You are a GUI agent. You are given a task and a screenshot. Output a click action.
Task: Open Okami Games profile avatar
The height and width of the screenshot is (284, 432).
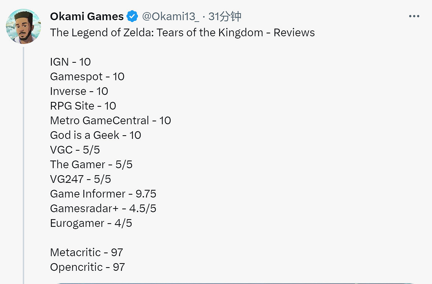(23, 26)
